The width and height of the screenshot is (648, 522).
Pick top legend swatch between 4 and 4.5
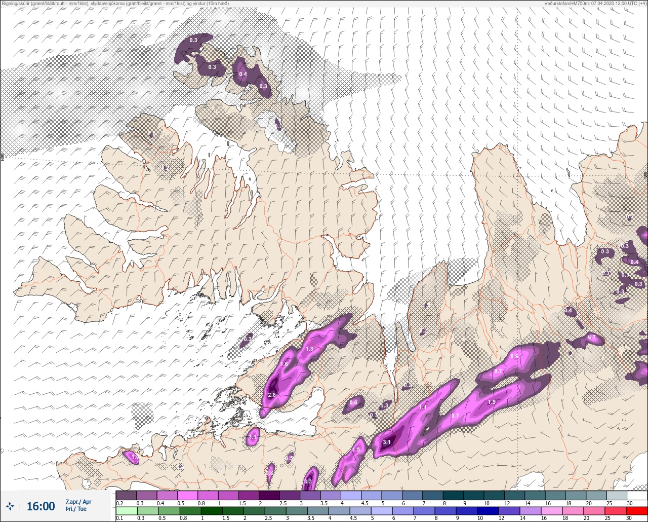(x=351, y=495)
